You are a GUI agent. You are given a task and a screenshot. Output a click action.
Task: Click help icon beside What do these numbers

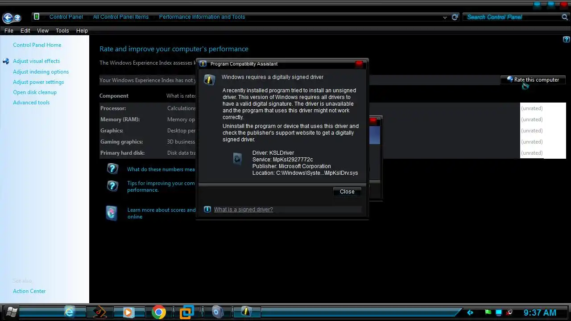click(x=112, y=169)
